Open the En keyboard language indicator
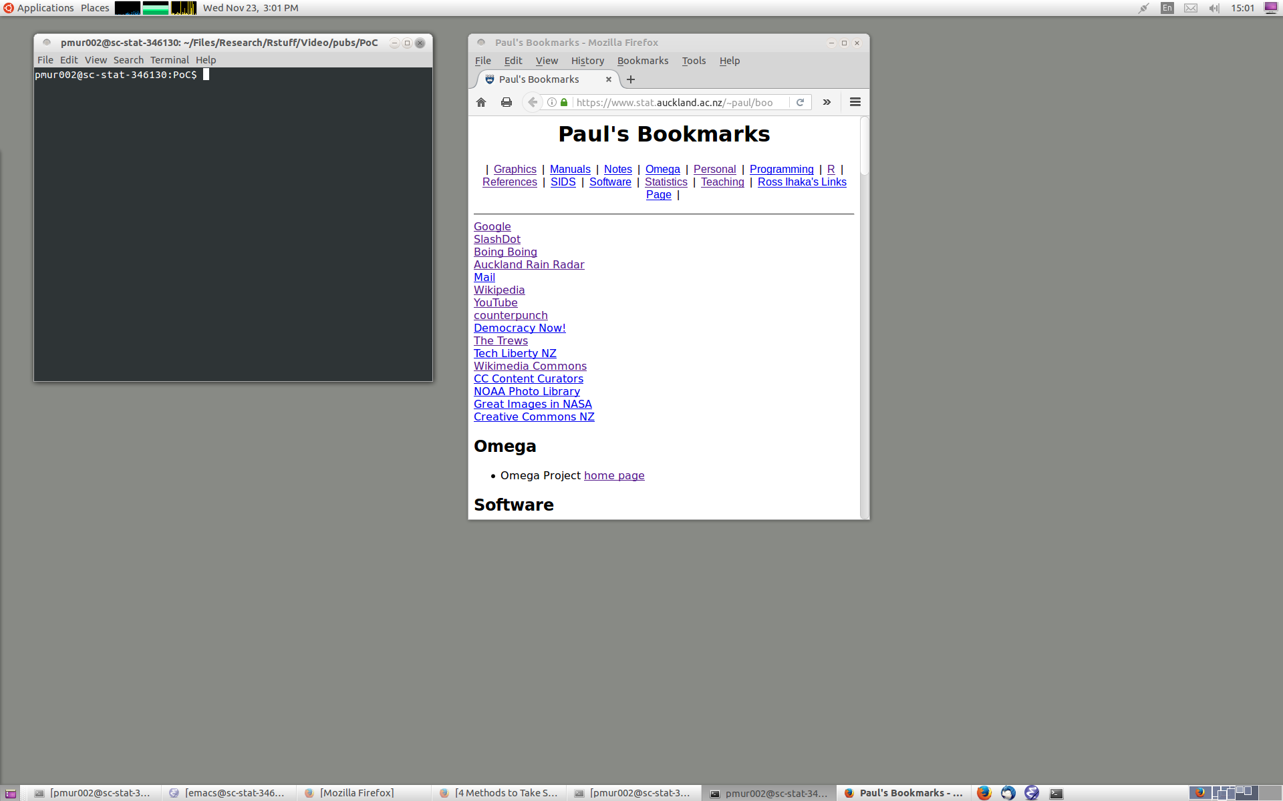 point(1167,8)
